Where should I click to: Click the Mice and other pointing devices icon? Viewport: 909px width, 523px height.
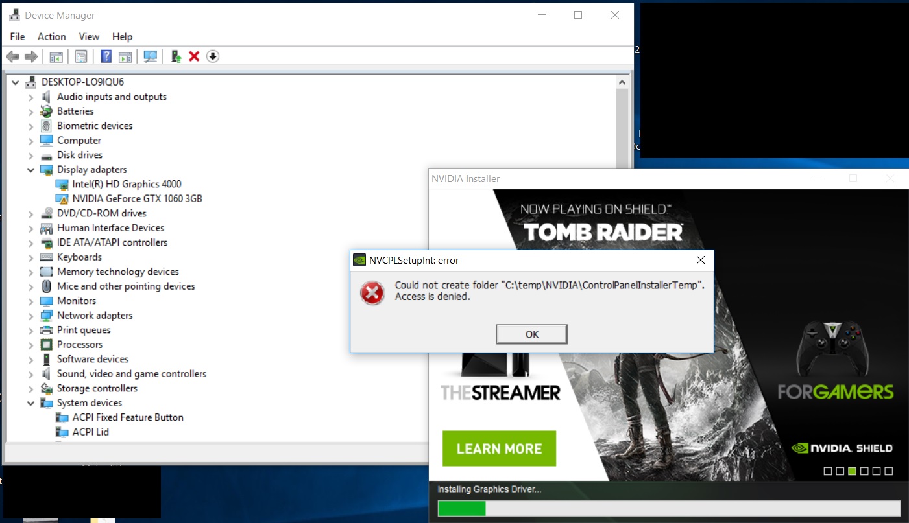pyautogui.click(x=46, y=286)
